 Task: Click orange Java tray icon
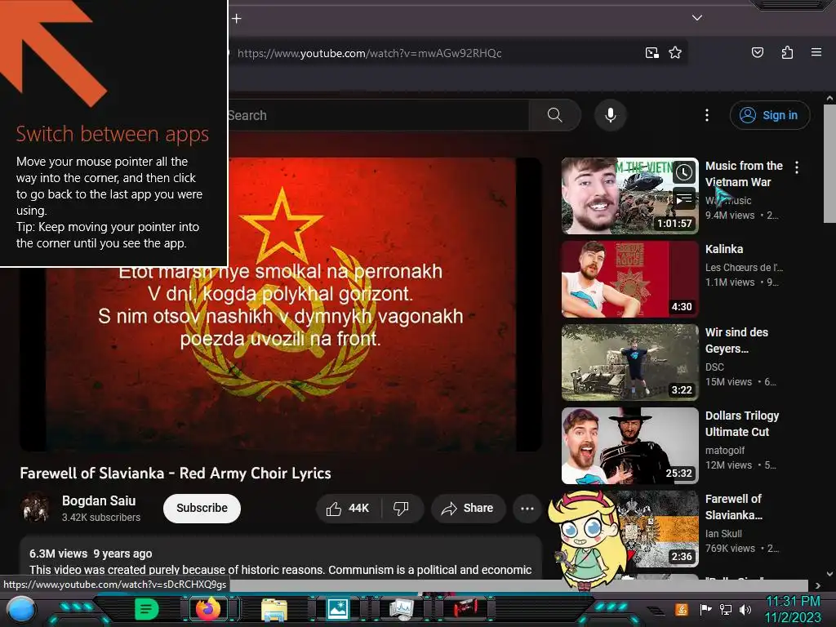[x=681, y=609]
